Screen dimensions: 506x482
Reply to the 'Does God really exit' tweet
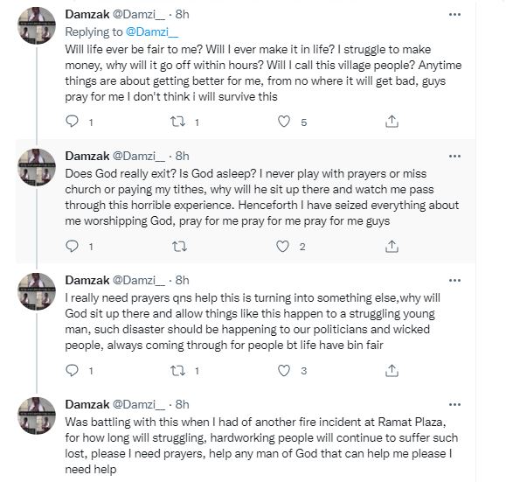click(x=72, y=246)
